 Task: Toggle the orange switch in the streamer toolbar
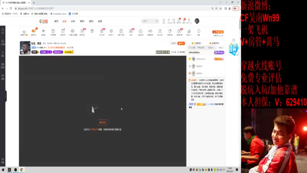tap(33, 31)
